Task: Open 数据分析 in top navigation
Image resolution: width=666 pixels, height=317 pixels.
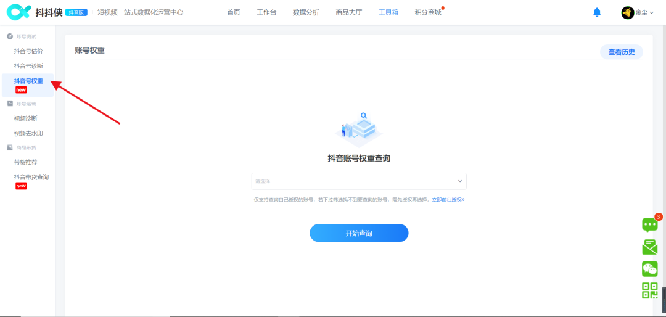Action: pyautogui.click(x=306, y=12)
